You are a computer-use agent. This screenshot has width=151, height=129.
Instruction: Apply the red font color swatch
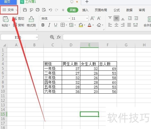pos(89,25)
